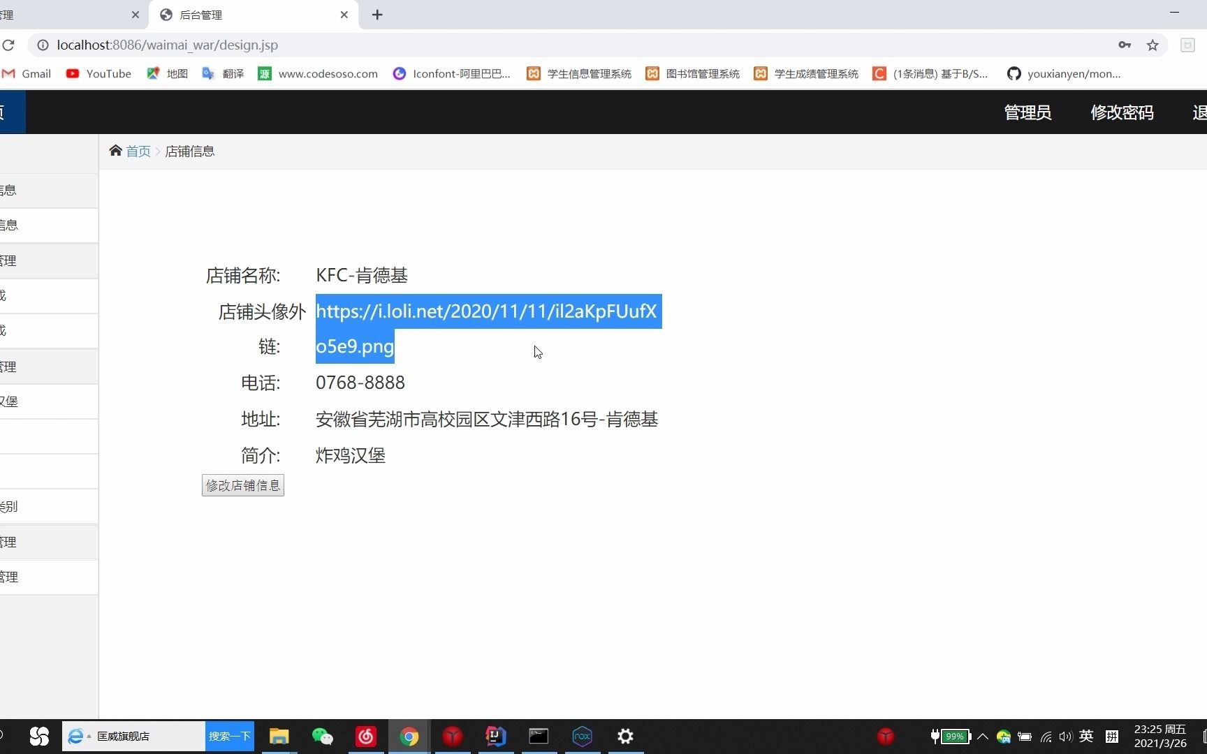1207x754 pixels.
Task: Open the saved passwords key icon
Action: point(1125,45)
